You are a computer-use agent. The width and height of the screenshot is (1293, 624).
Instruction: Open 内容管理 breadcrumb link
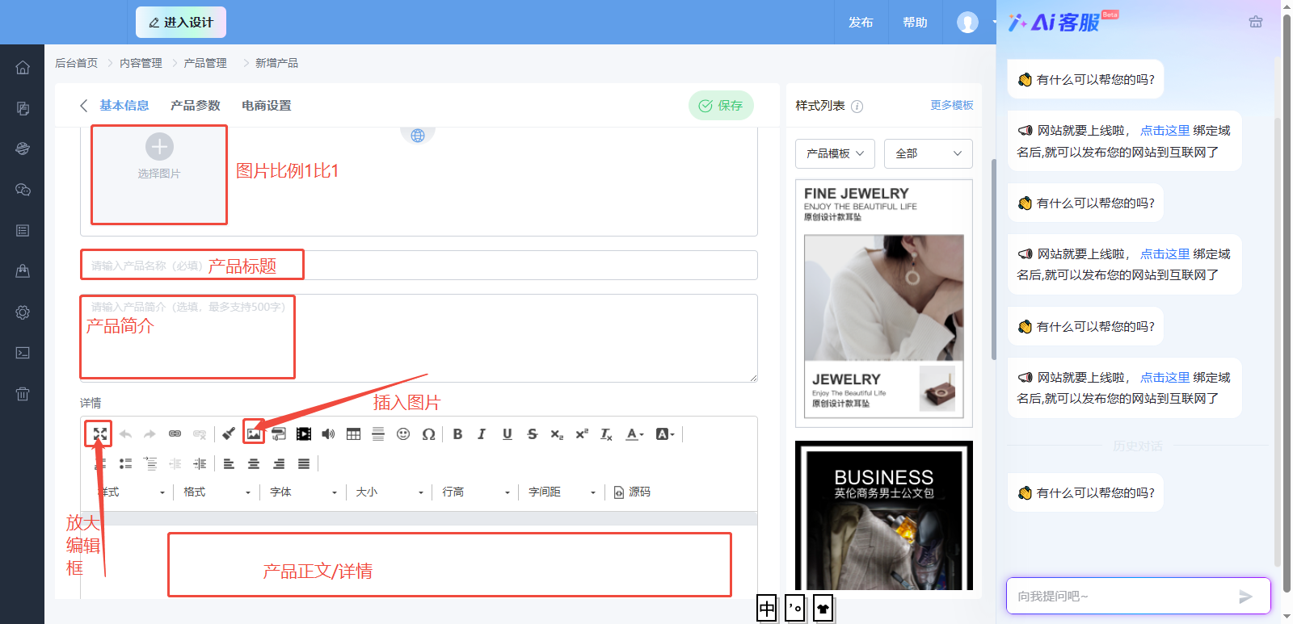coord(141,63)
